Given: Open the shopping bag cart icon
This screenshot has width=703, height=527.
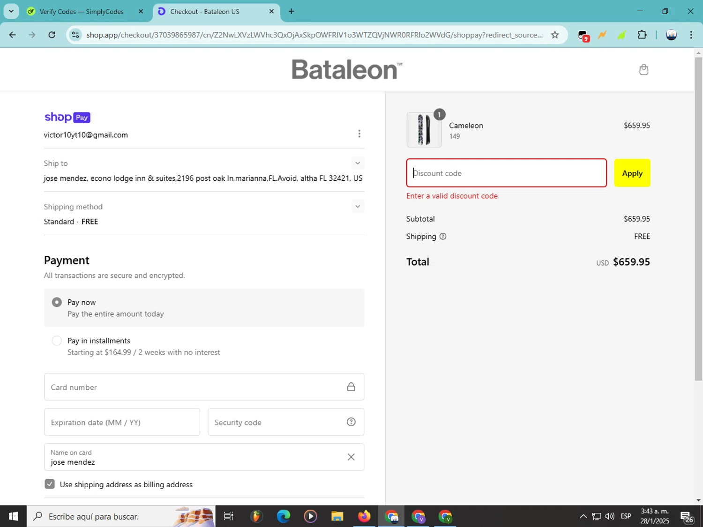Looking at the screenshot, I should coord(643,69).
